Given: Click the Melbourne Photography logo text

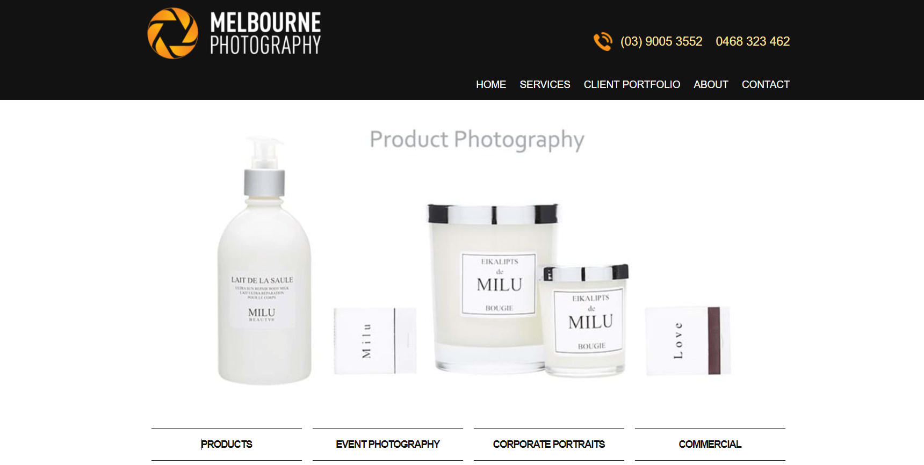Looking at the screenshot, I should tap(265, 33).
